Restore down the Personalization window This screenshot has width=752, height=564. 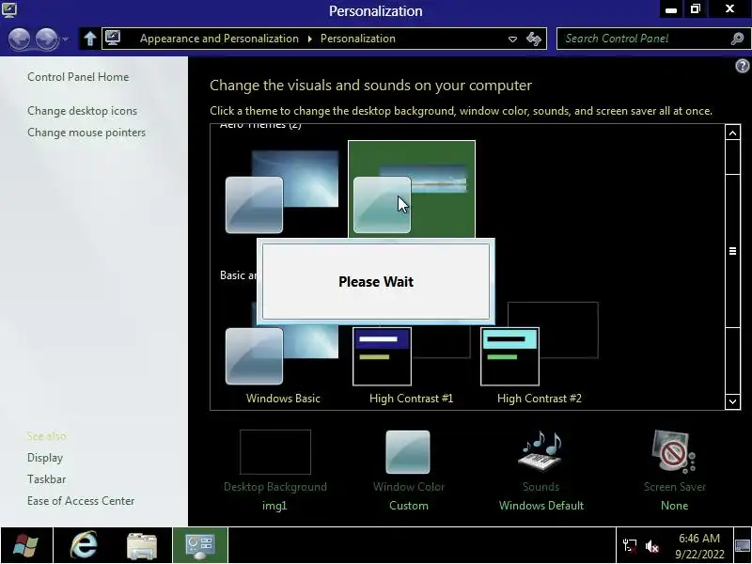click(x=696, y=9)
